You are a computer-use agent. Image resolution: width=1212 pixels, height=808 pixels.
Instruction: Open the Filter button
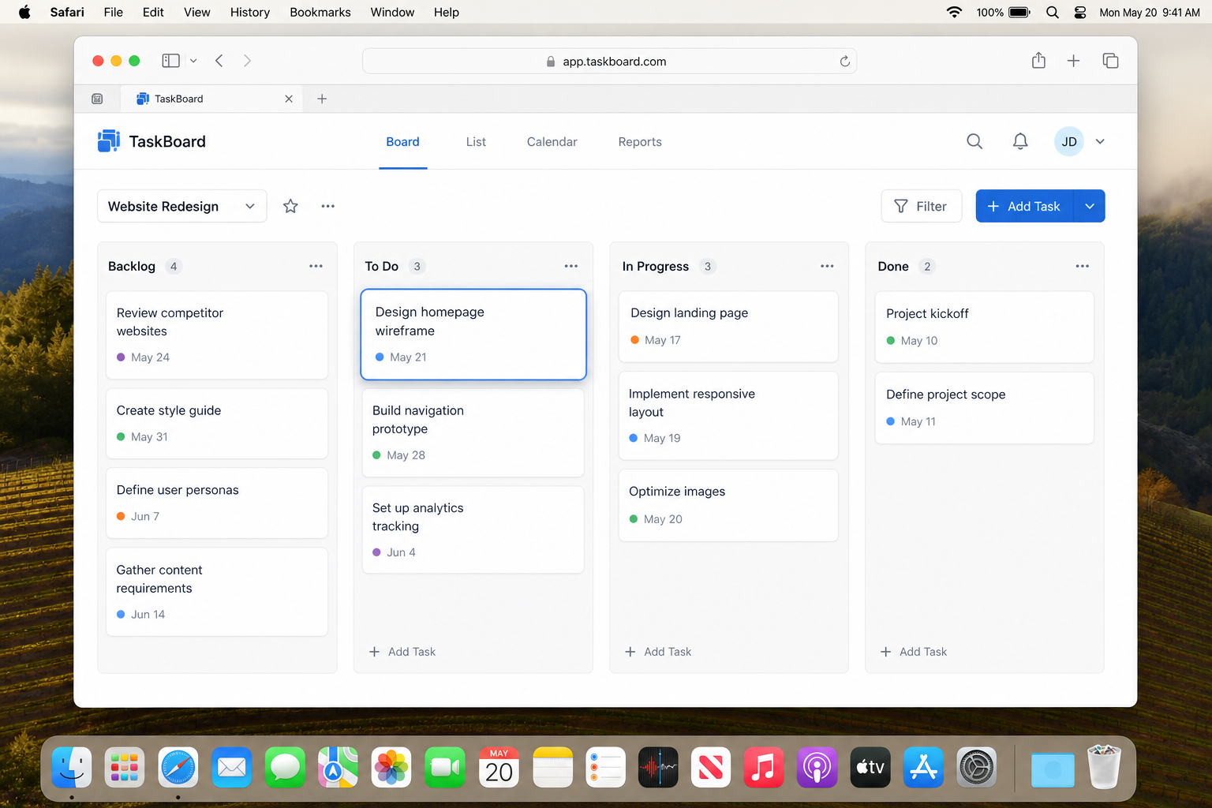[x=921, y=206]
